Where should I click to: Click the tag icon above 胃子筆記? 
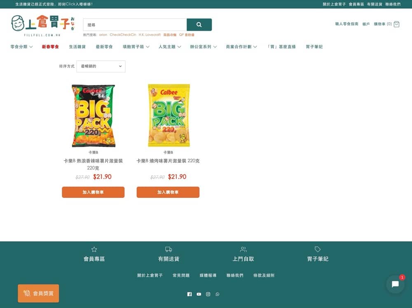pos(318,249)
